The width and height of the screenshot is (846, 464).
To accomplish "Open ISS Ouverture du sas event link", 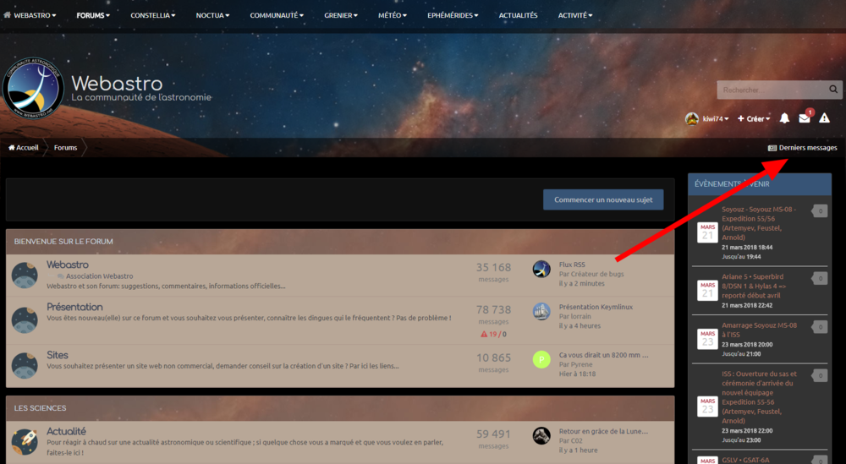I will point(759,397).
